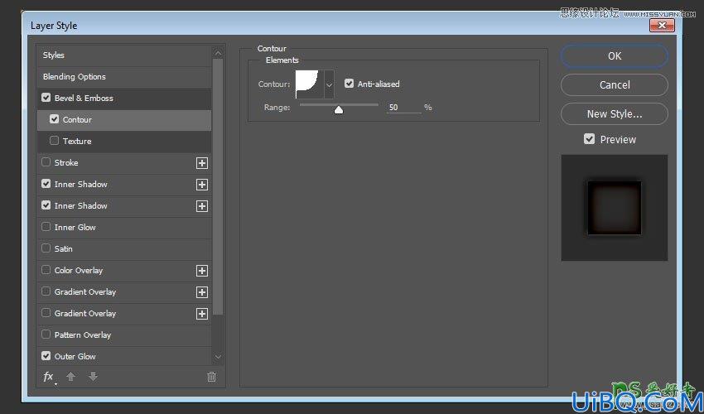Click plus icon on first Gradient Overlay row
Viewport: 704px width, 414px height.
(202, 292)
